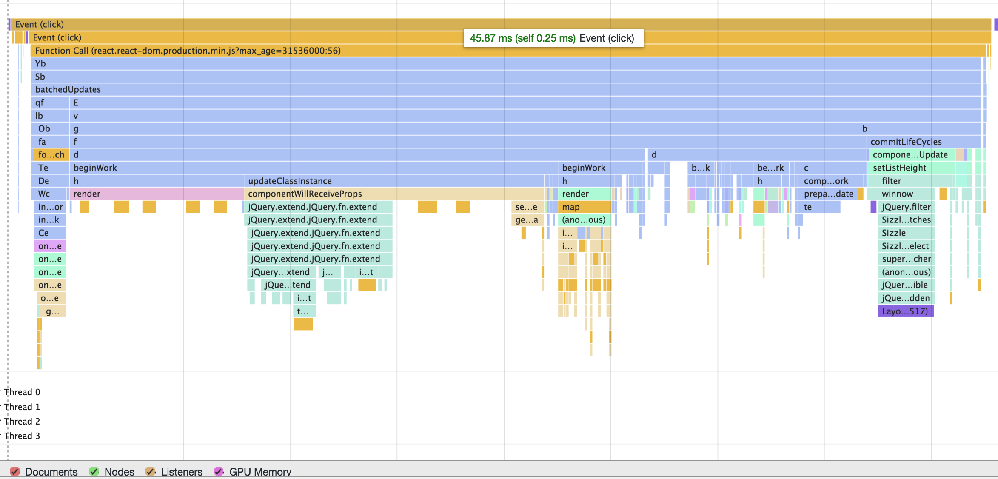Click the lb call frame
Viewport: 998px width, 479px height.
(50, 116)
